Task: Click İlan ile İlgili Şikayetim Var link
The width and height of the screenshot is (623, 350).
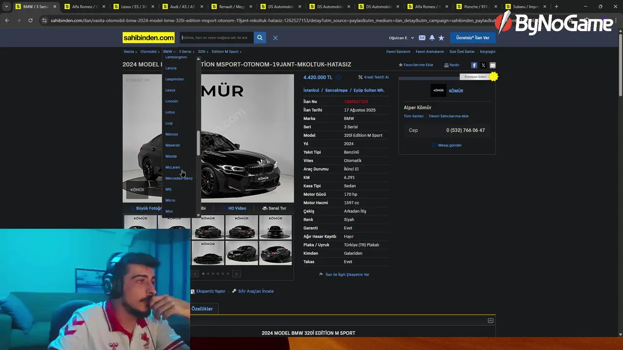Action: pos(344,275)
